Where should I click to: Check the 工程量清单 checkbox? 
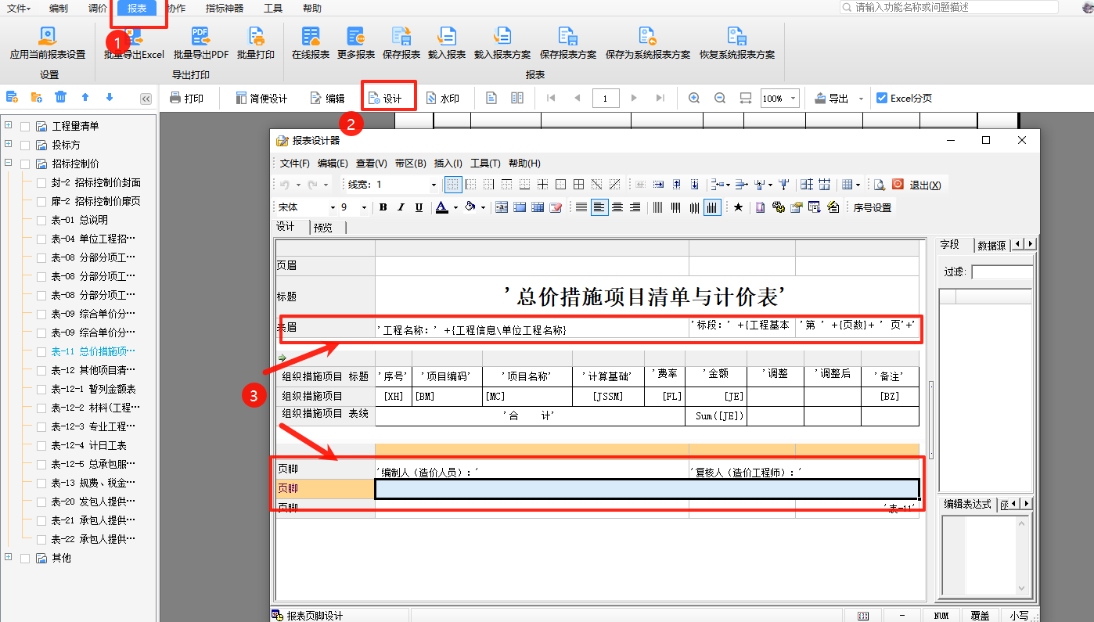pyautogui.click(x=25, y=127)
